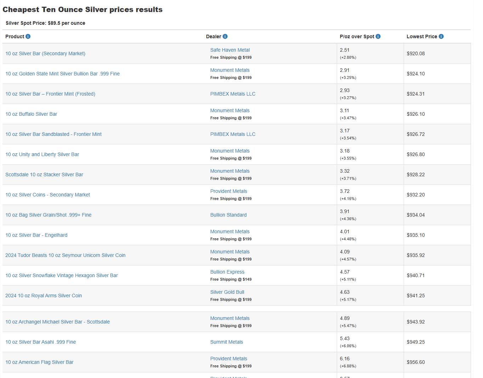Open 10 oz Golden State Mint Silver Bullion Bar
483x378 pixels.
tap(63, 74)
